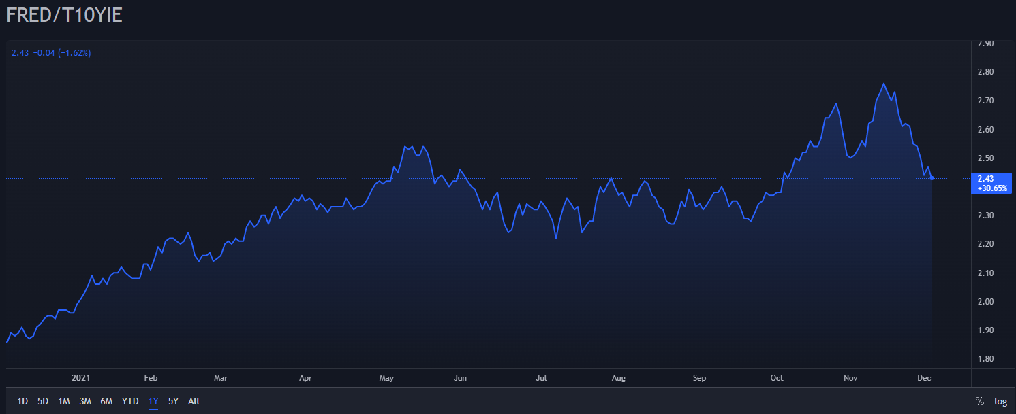The height and width of the screenshot is (414, 1016).
Task: Choose the 6M time range
Action: pyautogui.click(x=106, y=401)
